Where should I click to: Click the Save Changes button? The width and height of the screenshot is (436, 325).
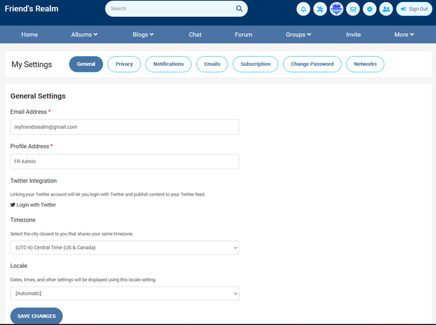pyautogui.click(x=36, y=316)
